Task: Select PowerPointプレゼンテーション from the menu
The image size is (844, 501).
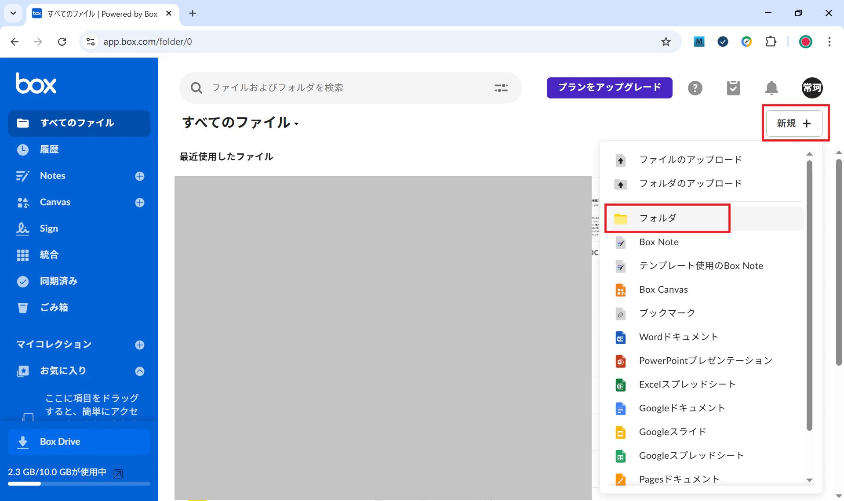Action: click(706, 361)
